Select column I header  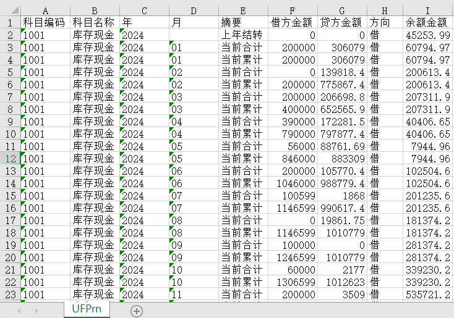tap(428, 10)
